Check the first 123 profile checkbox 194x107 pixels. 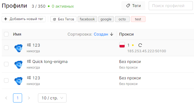tap(6, 48)
